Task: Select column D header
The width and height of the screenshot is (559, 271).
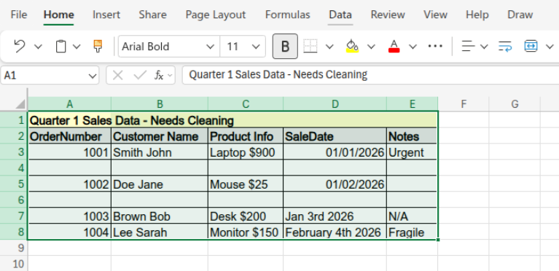Action: tap(335, 104)
